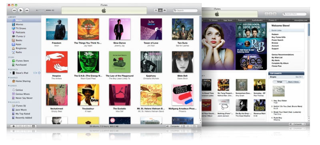Adjust the volume slider in toolbar
Image resolution: width=320 pixels, height=145 pixels.
pos(45,10)
